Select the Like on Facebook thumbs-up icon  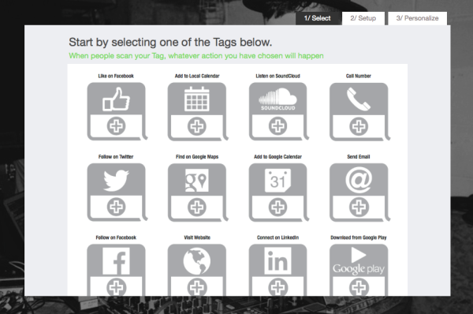[116, 99]
